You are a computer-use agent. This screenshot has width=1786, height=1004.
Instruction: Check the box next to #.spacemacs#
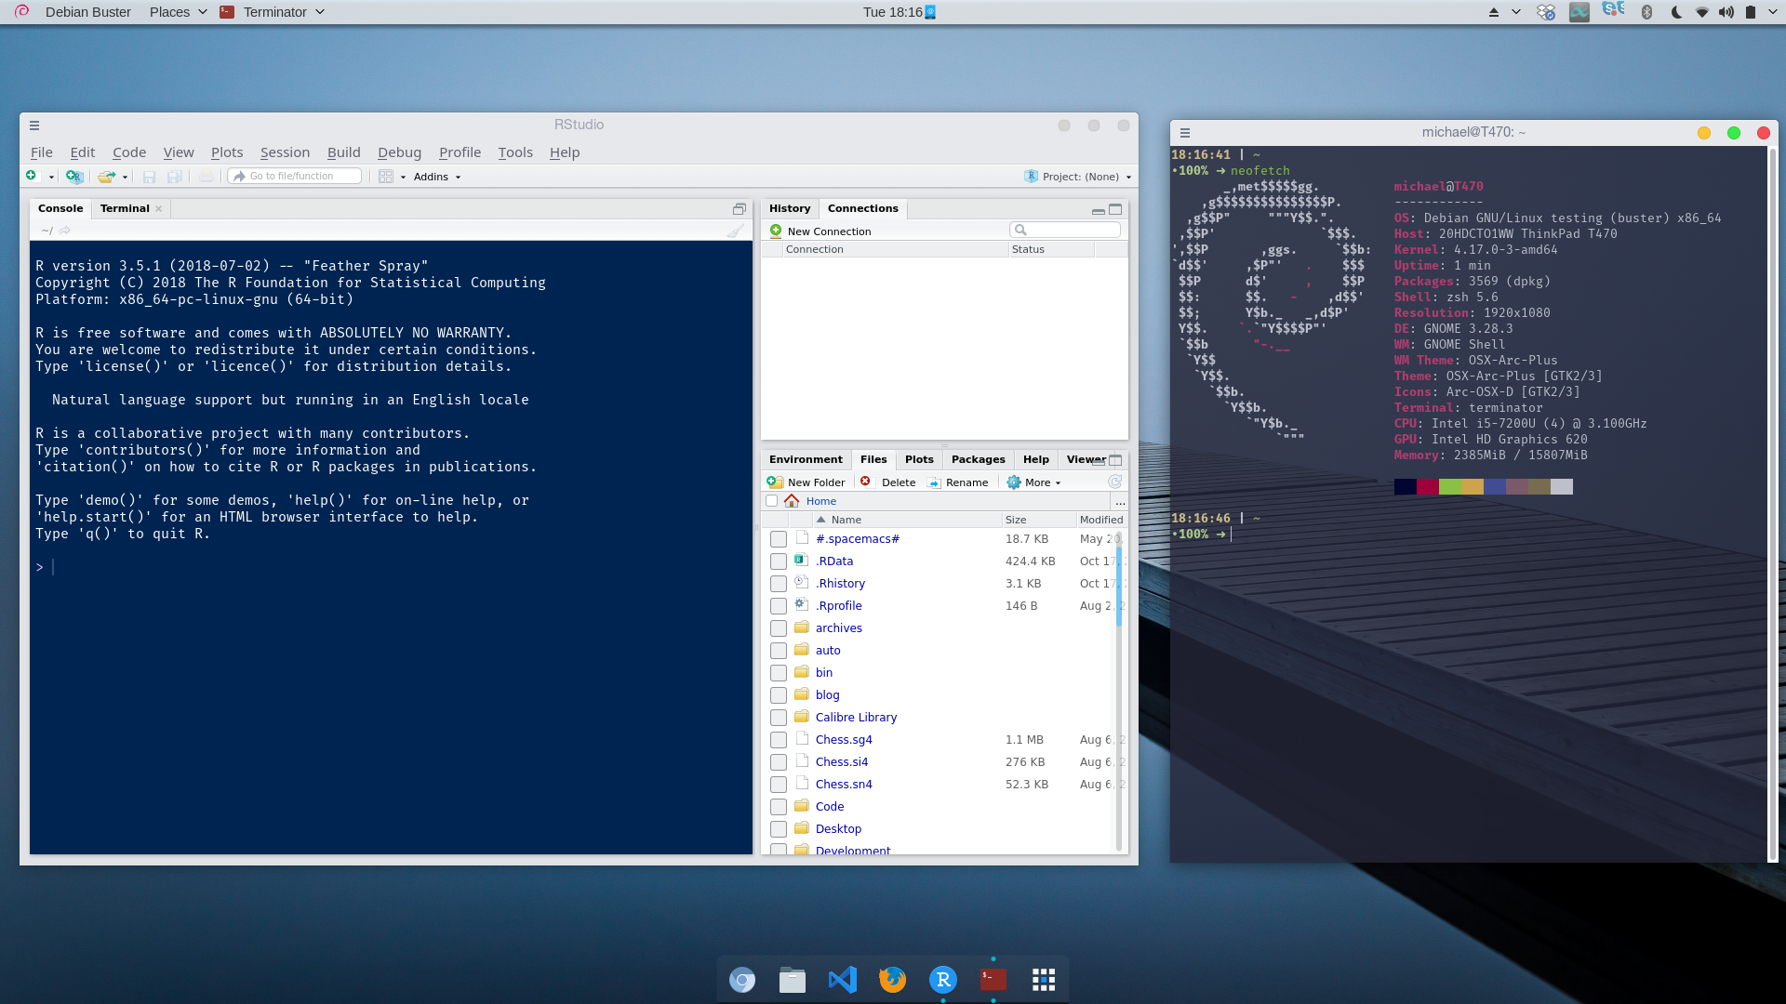(779, 539)
